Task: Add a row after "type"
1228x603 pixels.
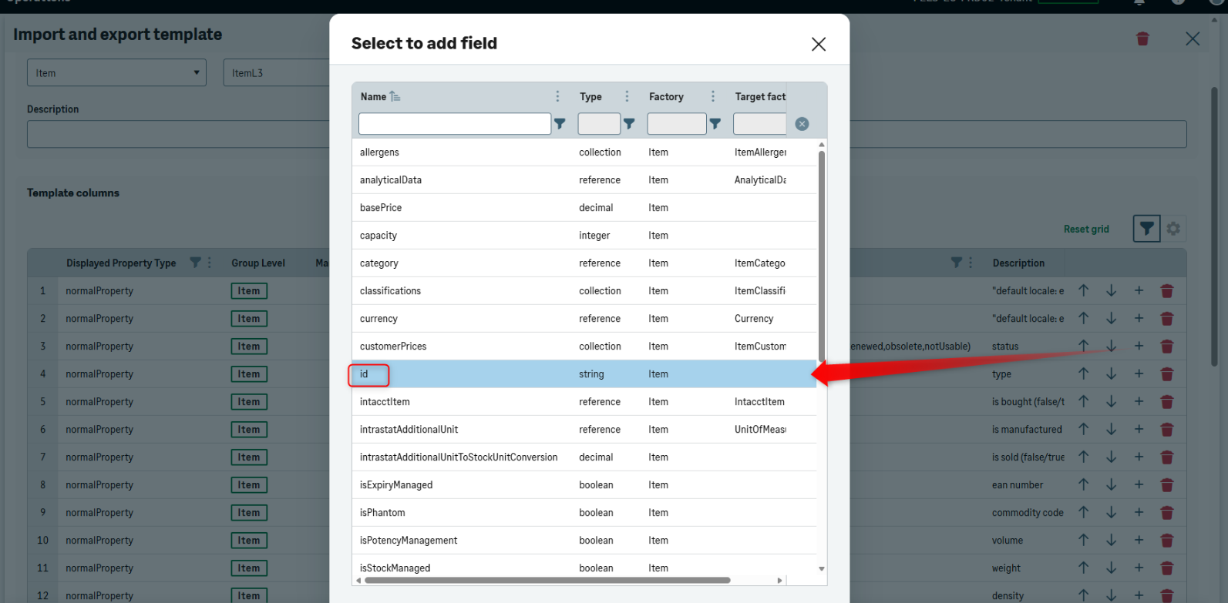Action: [1139, 374]
